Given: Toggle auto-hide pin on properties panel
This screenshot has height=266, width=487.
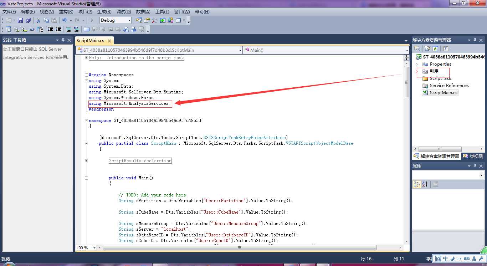Looking at the screenshot, I should pos(475,166).
